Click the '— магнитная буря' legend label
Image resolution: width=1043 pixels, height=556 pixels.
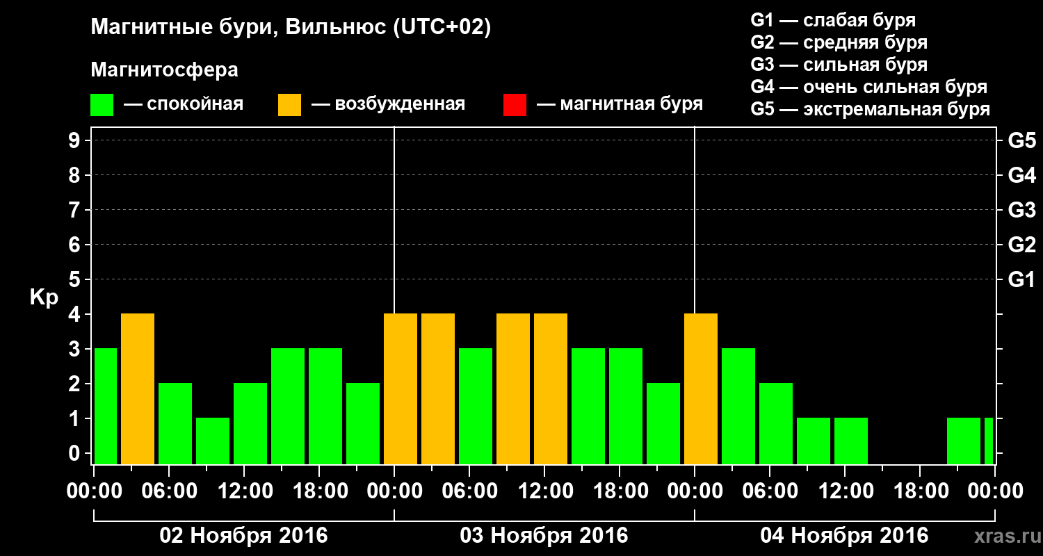click(620, 104)
